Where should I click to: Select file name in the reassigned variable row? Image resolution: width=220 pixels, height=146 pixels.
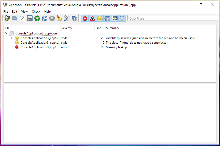pos(39,38)
